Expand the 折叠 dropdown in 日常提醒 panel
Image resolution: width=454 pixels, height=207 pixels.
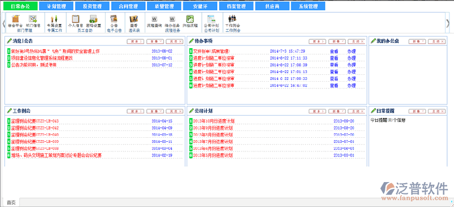pyautogui.click(x=417, y=111)
